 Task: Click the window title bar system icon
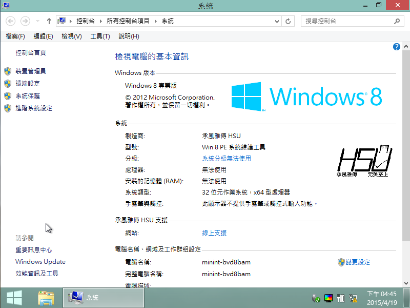pyautogui.click(x=6, y=5)
